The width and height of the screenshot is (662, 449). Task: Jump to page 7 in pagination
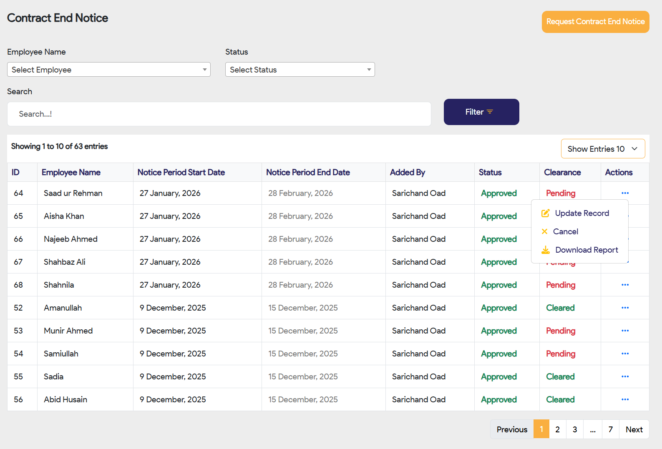coord(610,429)
